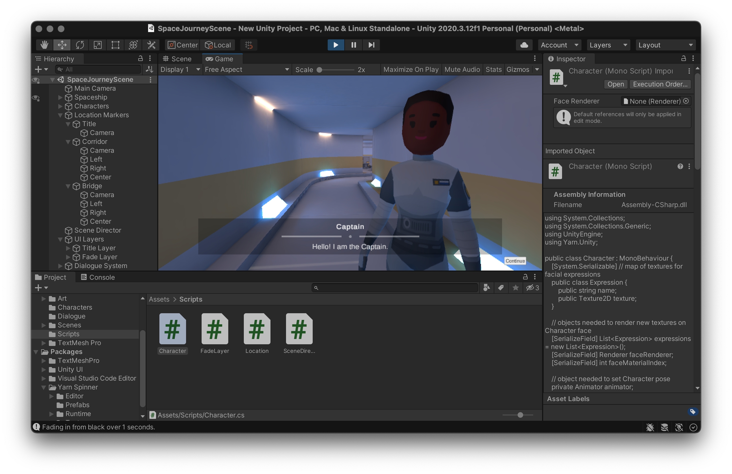Open cloud services icon
Viewport: 732px width, 474px height.
[x=524, y=45]
